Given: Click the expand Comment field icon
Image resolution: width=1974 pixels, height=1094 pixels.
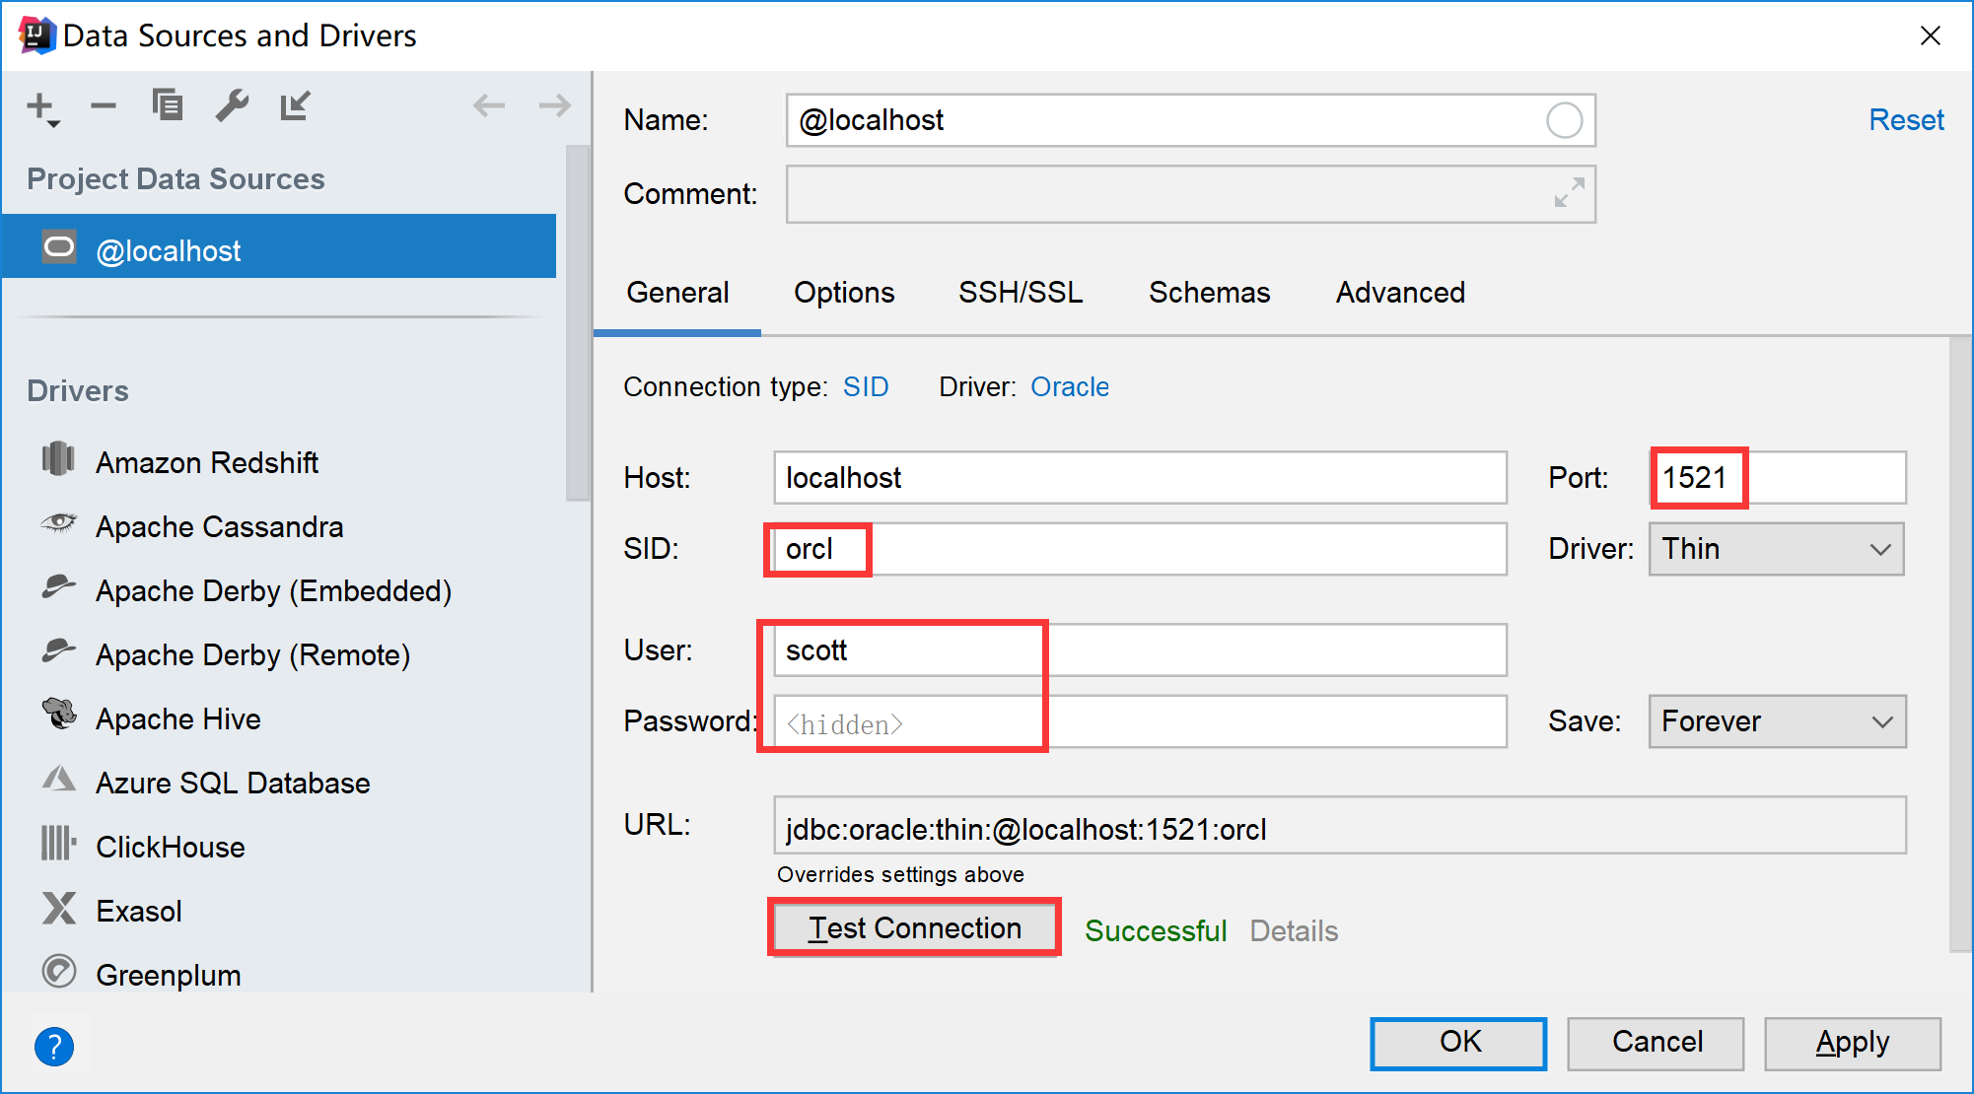Looking at the screenshot, I should (1569, 193).
